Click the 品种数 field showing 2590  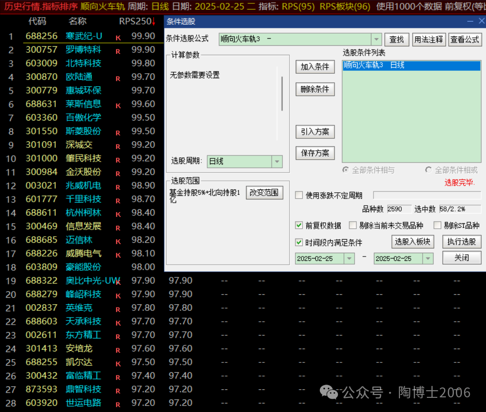pos(399,209)
